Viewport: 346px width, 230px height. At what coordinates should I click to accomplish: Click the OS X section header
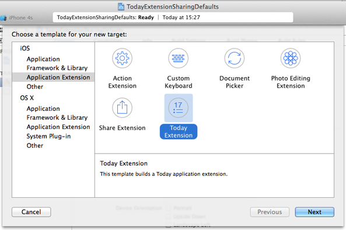click(x=27, y=98)
